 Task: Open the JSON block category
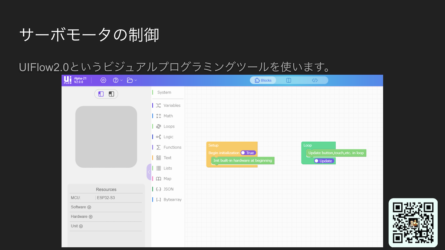pyautogui.click(x=168, y=189)
